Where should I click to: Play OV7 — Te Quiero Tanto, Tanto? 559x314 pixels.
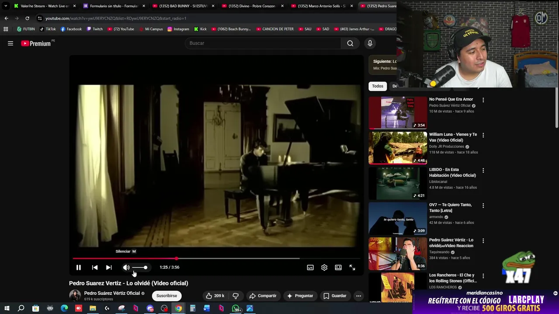pyautogui.click(x=398, y=218)
